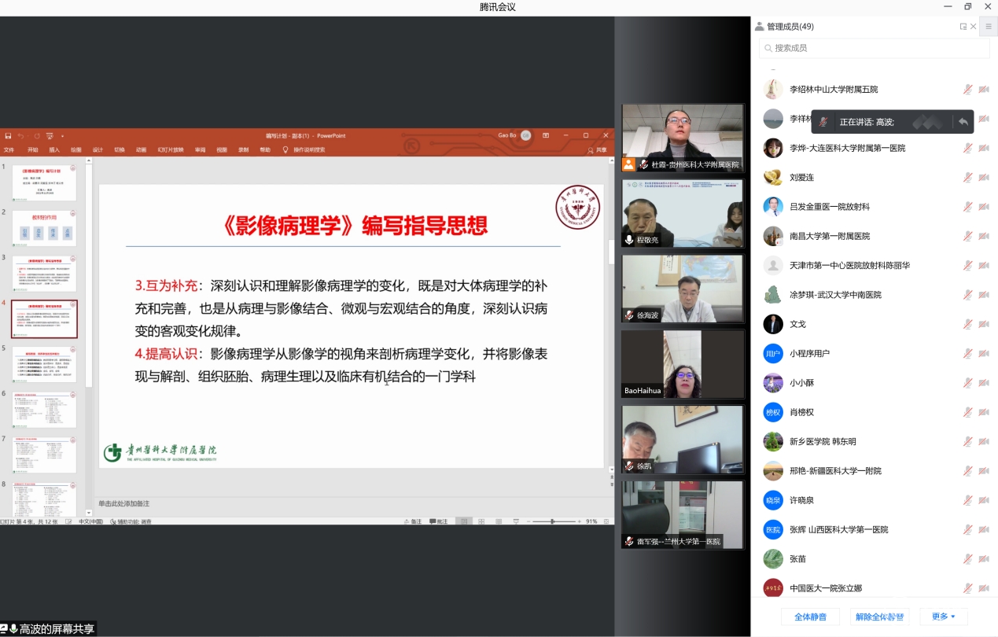The height and width of the screenshot is (637, 998).
Task: Click the 全体静音 button
Action: pos(810,617)
